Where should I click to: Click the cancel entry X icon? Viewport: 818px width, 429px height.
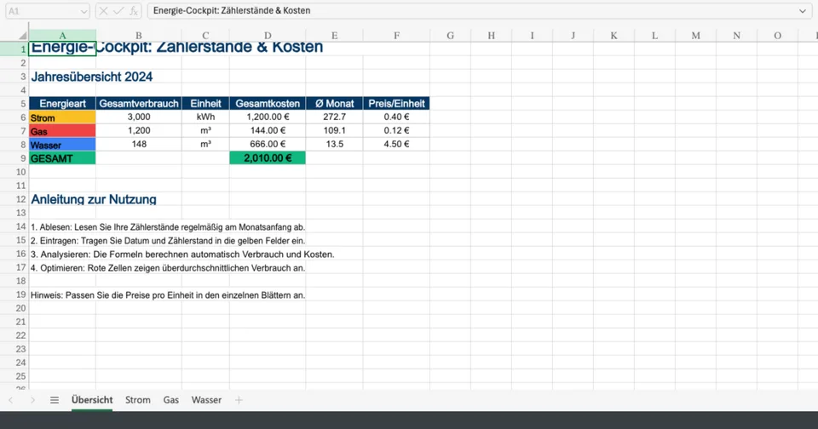coord(103,11)
